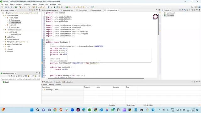Image resolution: width=201 pixels, height=113 pixels.
Task: Click the Windows Start button
Action: click(32, 110)
